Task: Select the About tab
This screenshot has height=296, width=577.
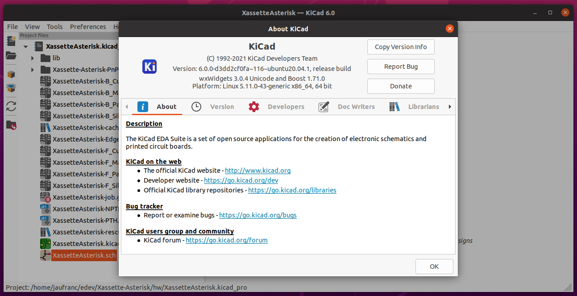Action: tap(157, 107)
